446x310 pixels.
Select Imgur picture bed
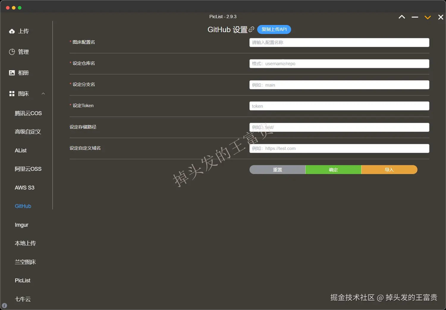pyautogui.click(x=21, y=225)
